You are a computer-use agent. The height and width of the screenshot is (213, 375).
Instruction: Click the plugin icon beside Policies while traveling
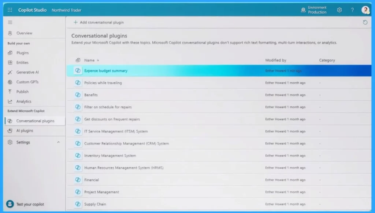click(78, 83)
